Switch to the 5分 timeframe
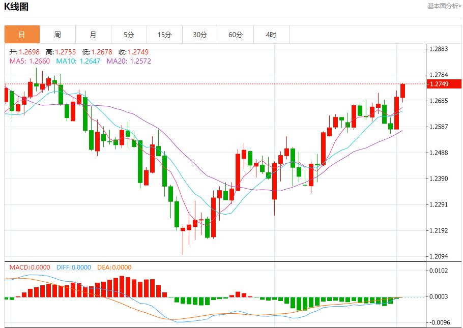The image size is (463, 328). [x=129, y=35]
